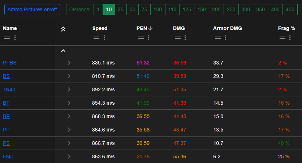This screenshot has height=163, width=302.
Task: Select distance 25
Action: [121, 9]
